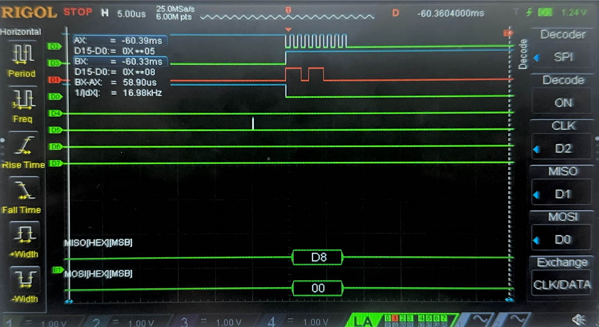The image size is (599, 327).
Task: Open the MOSI source D0 selector
Action: click(x=563, y=239)
